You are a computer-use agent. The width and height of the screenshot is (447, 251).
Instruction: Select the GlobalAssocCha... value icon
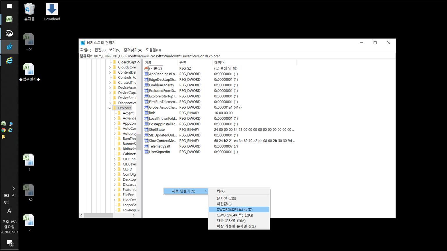pos(146,107)
